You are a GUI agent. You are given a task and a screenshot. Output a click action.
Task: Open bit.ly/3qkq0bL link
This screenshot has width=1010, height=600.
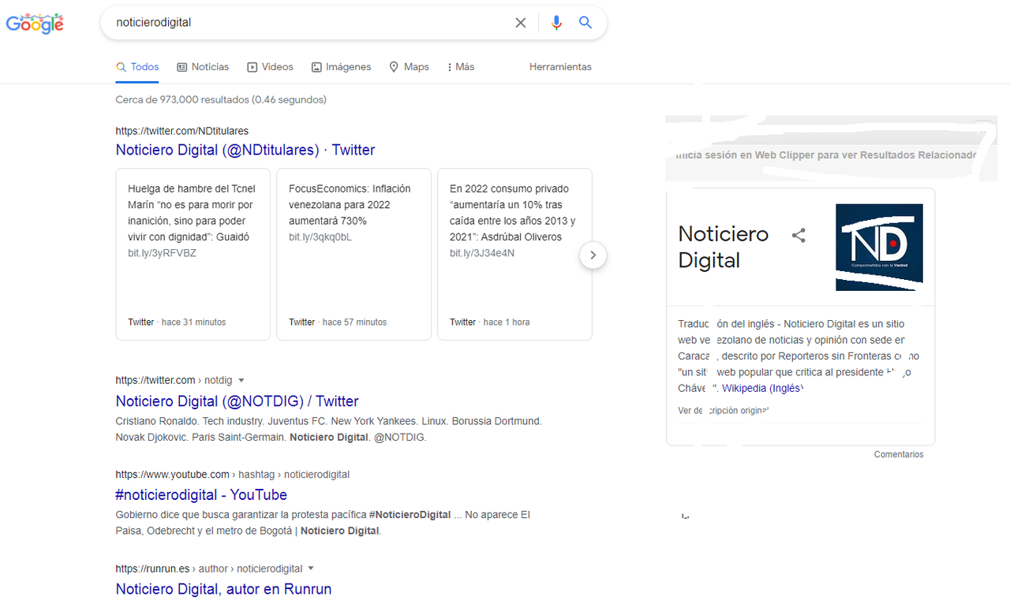coord(320,237)
